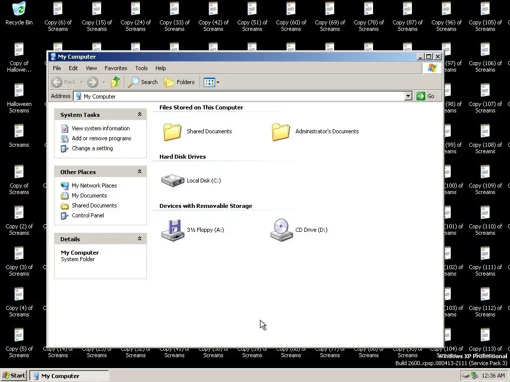Select Copy (6) of Screams desktop file
This screenshot has height=382, width=510.
(x=58, y=16)
